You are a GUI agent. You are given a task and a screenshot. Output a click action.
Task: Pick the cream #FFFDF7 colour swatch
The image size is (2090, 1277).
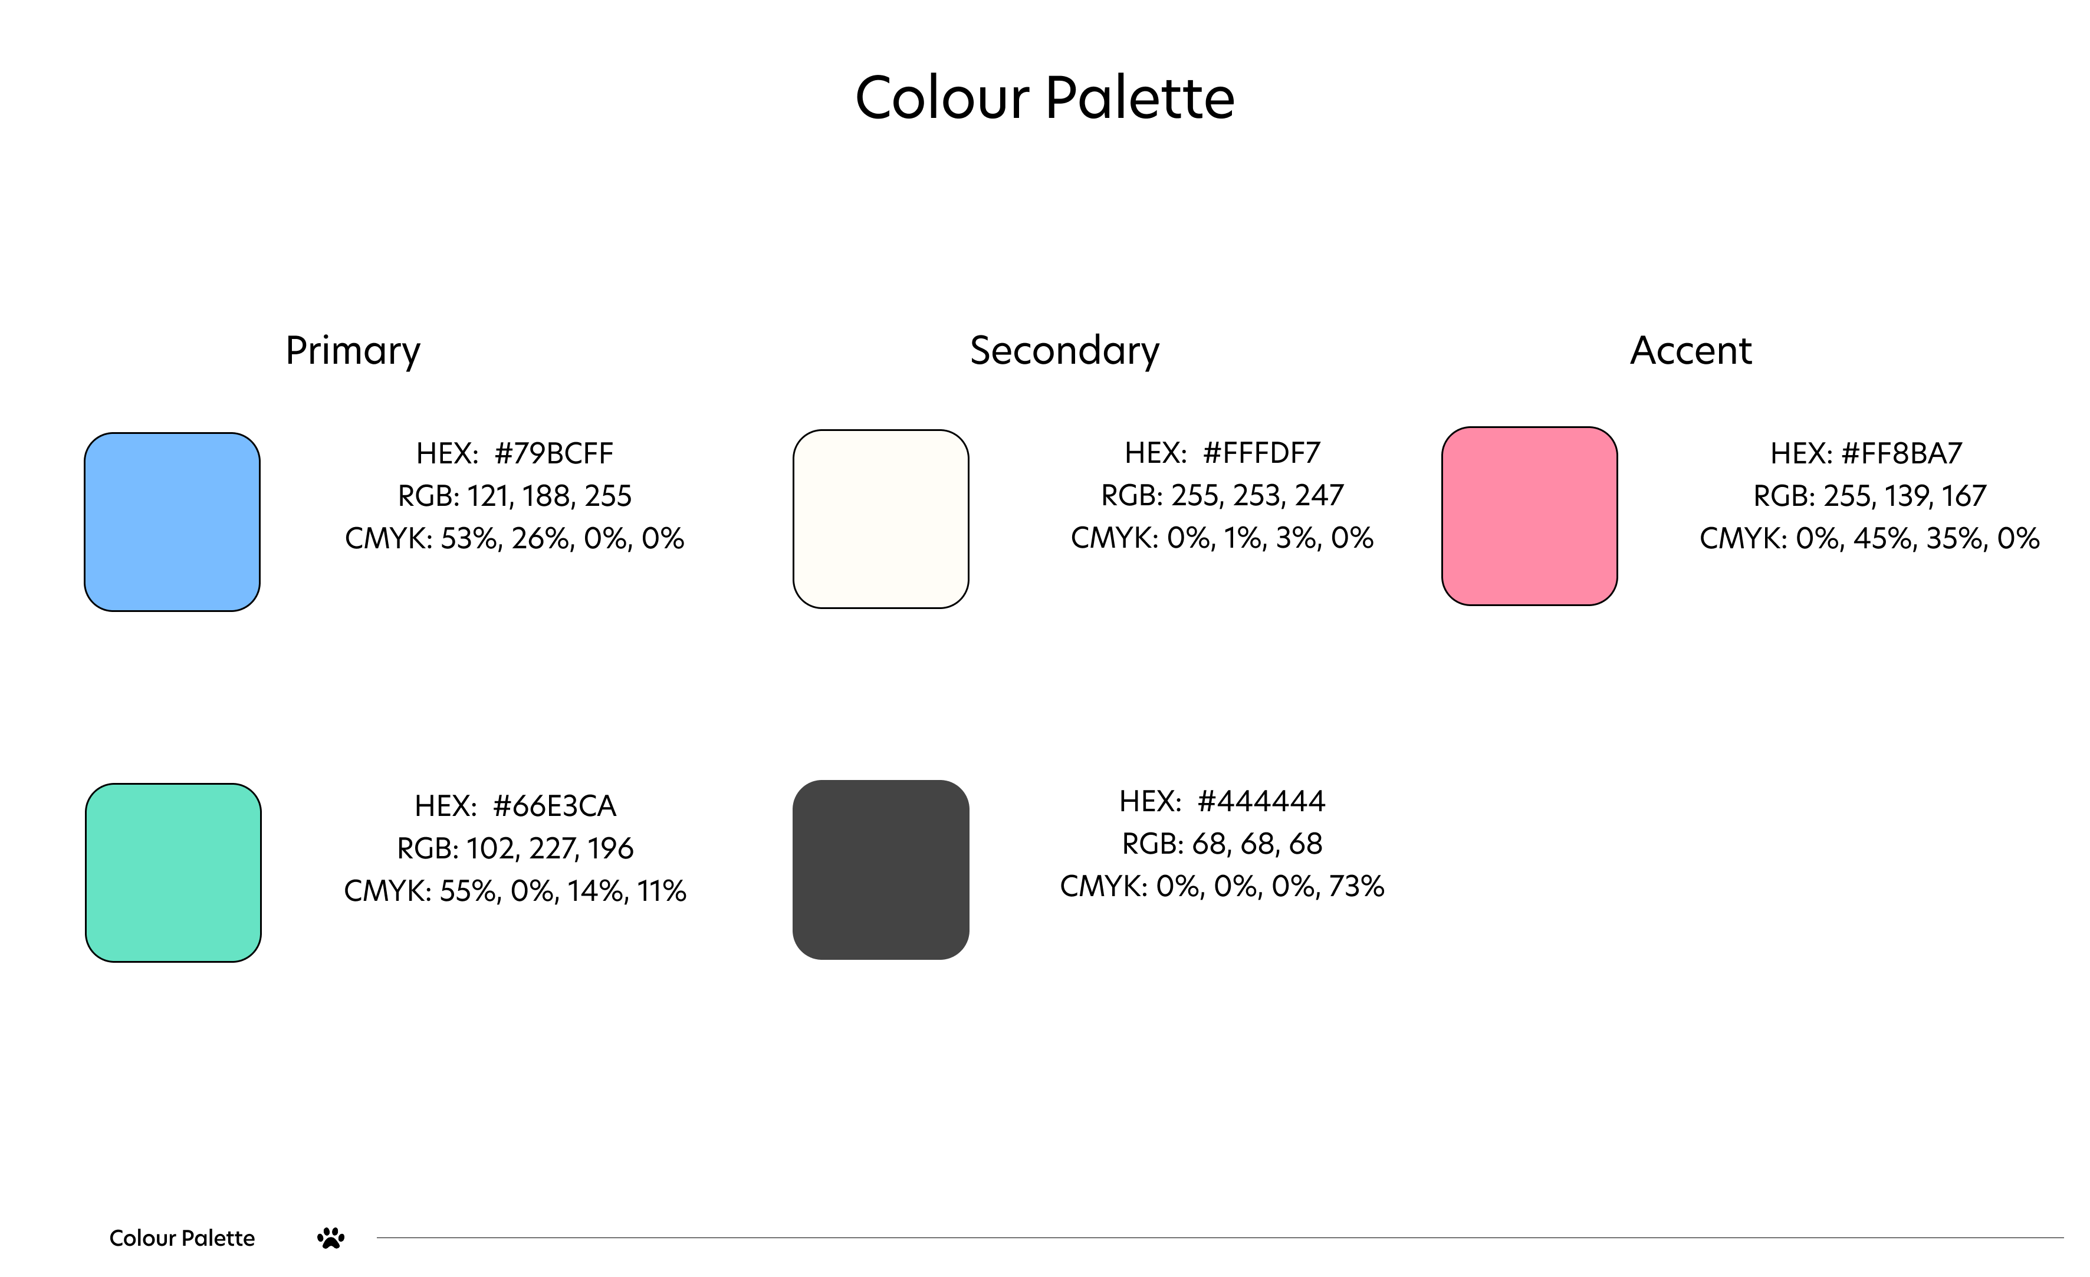tap(880, 519)
